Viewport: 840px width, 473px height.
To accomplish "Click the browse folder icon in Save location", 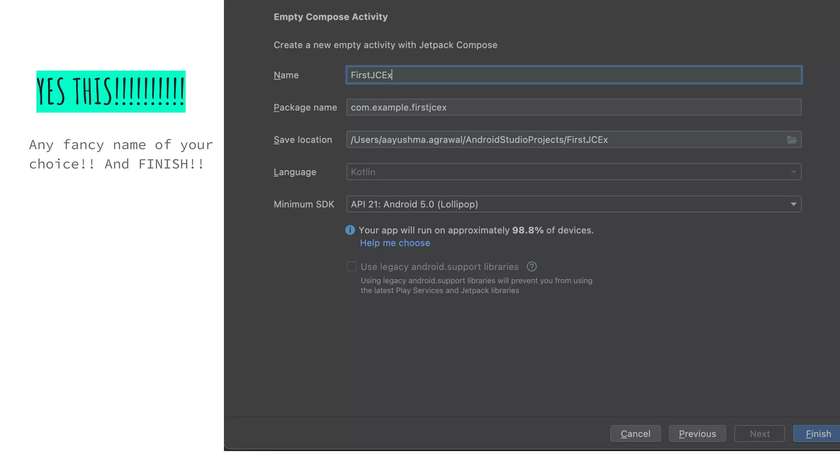I will [x=792, y=140].
